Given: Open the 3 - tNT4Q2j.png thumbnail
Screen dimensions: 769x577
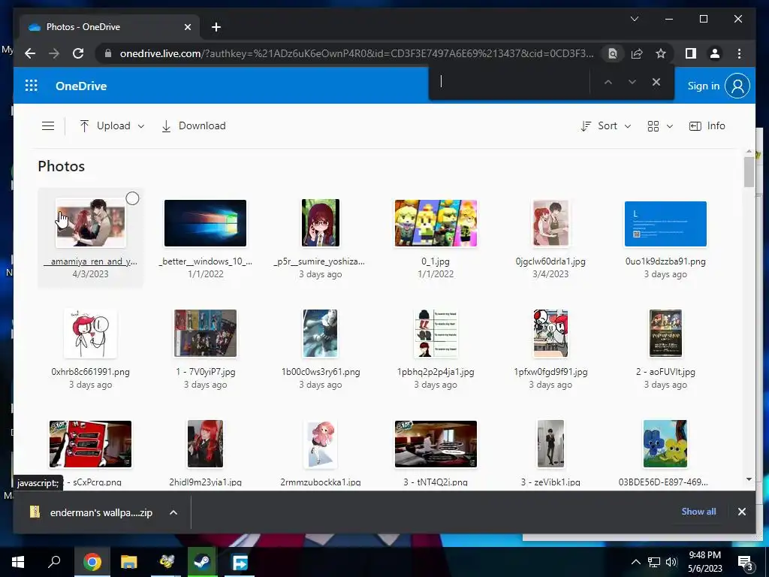Looking at the screenshot, I should click(436, 444).
